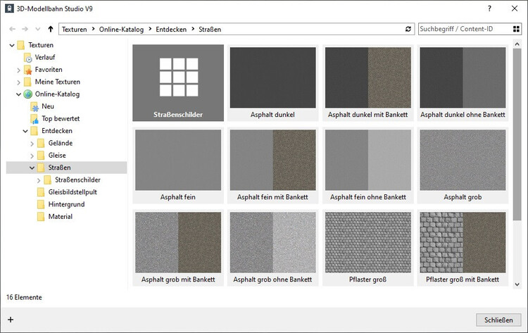Open the Verlauf history item
This screenshot has height=333, width=528.
click(x=45, y=57)
